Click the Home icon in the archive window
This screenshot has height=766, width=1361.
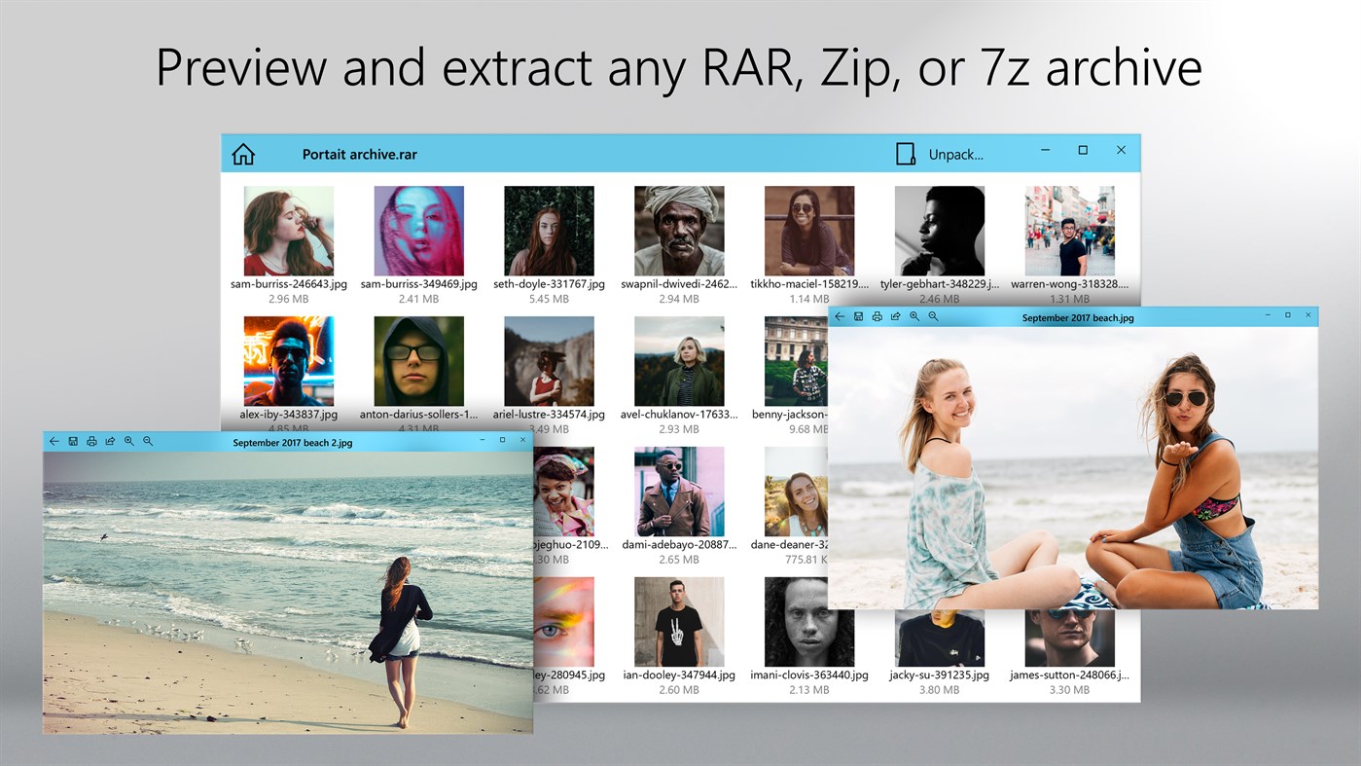(241, 153)
